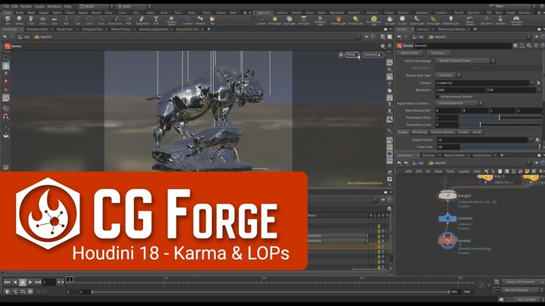This screenshot has width=545, height=306.
Task: Open the Material Palette tab
Action: [x=454, y=155]
